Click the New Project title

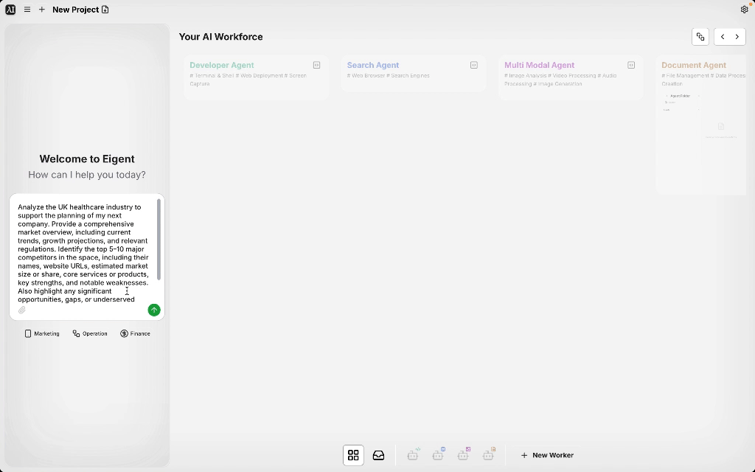point(76,10)
